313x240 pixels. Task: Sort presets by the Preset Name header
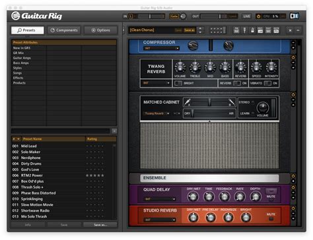pos(53,139)
